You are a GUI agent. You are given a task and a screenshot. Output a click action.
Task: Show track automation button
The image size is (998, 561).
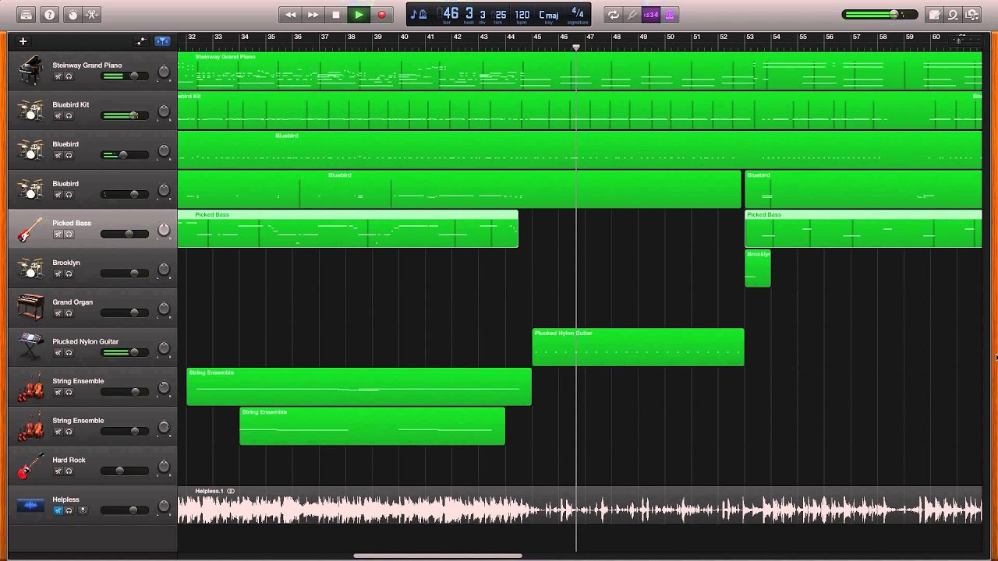[141, 41]
